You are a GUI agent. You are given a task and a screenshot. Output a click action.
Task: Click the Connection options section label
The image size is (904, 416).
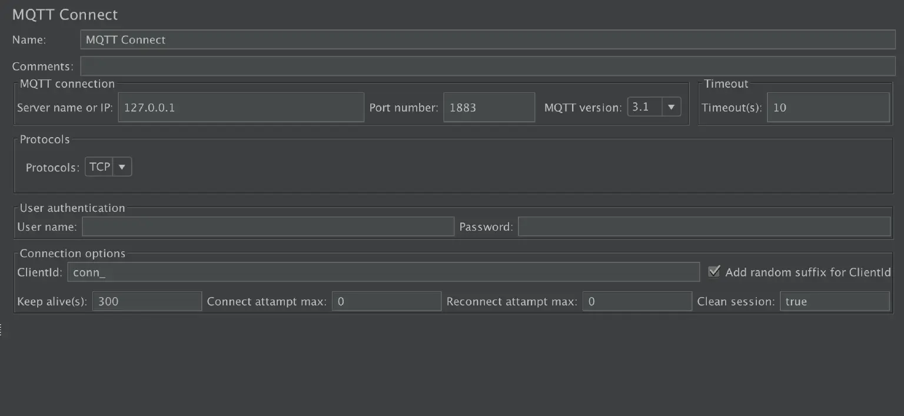(72, 253)
